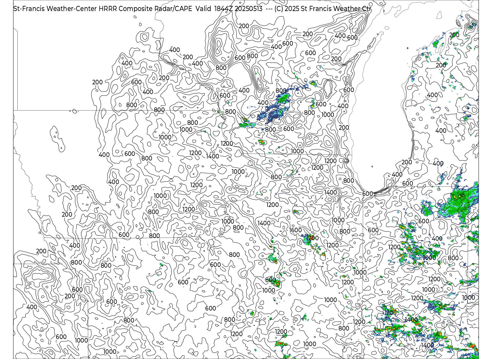
Task: Click the "20250513" date in the title
Action: (x=249, y=9)
